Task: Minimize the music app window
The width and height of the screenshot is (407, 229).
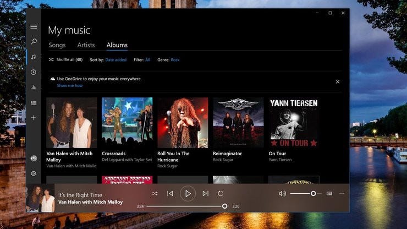Action: (x=317, y=13)
